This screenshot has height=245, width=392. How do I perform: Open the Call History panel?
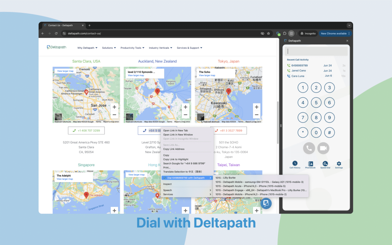pyautogui.click(x=295, y=165)
